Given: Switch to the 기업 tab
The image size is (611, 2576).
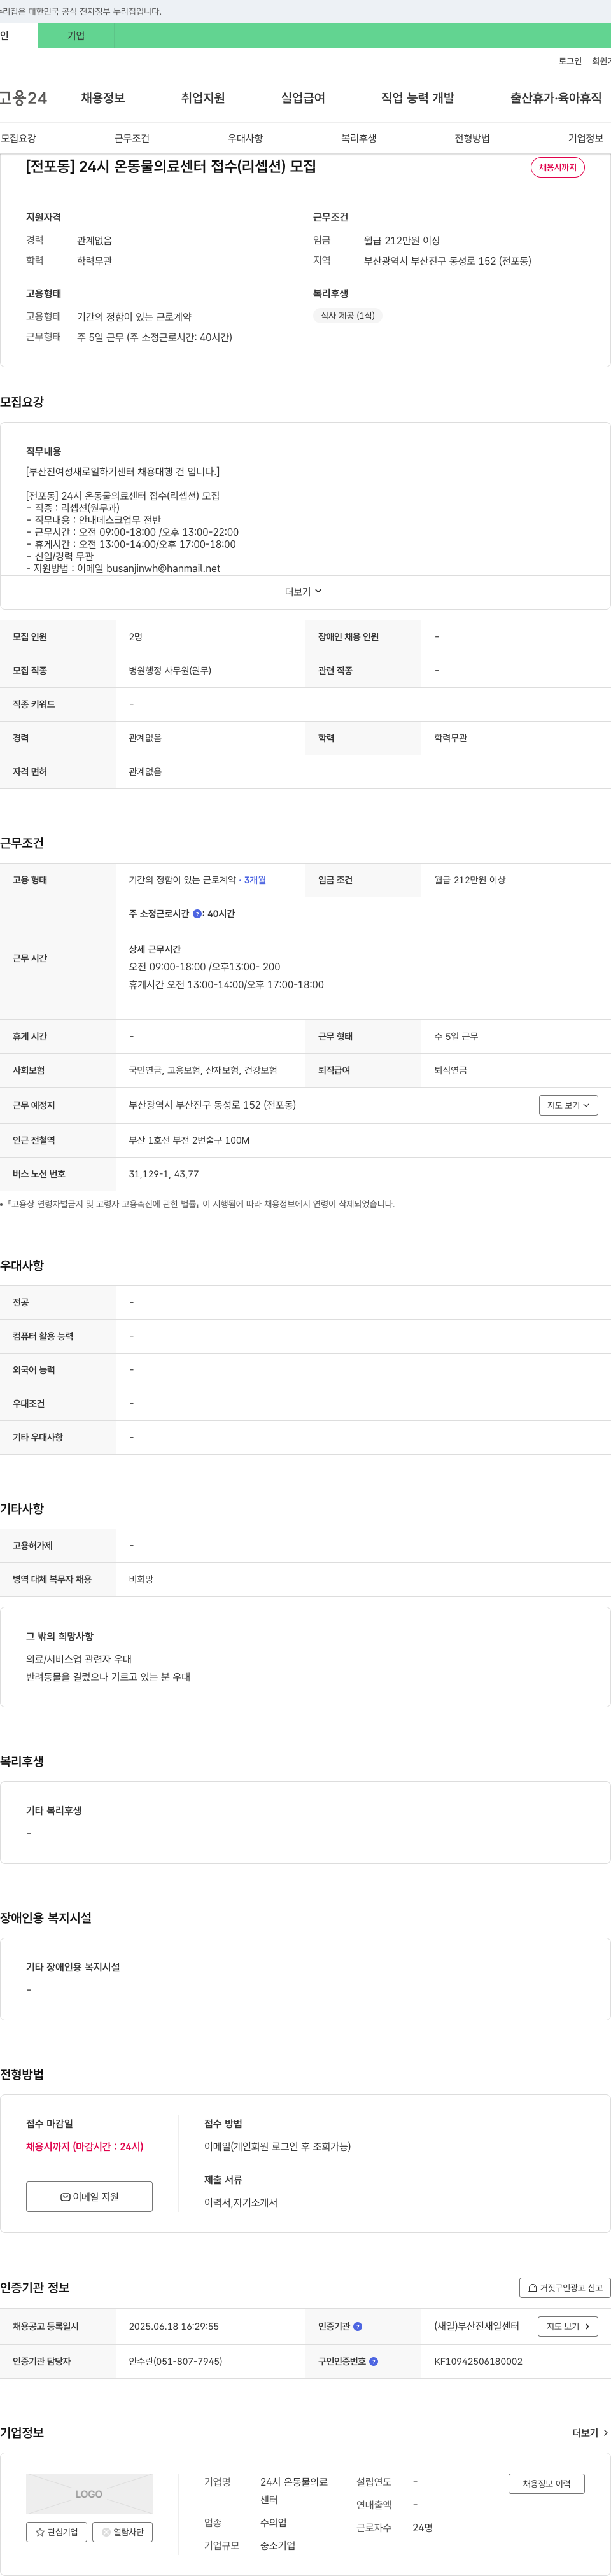Looking at the screenshot, I should click(x=76, y=36).
